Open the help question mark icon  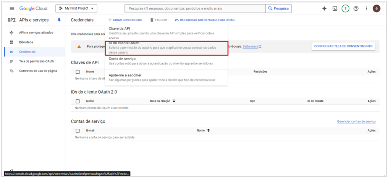pos(356,8)
